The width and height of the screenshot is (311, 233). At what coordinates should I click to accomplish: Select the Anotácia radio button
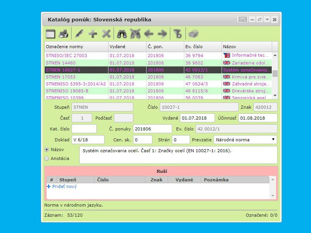pos(47,158)
